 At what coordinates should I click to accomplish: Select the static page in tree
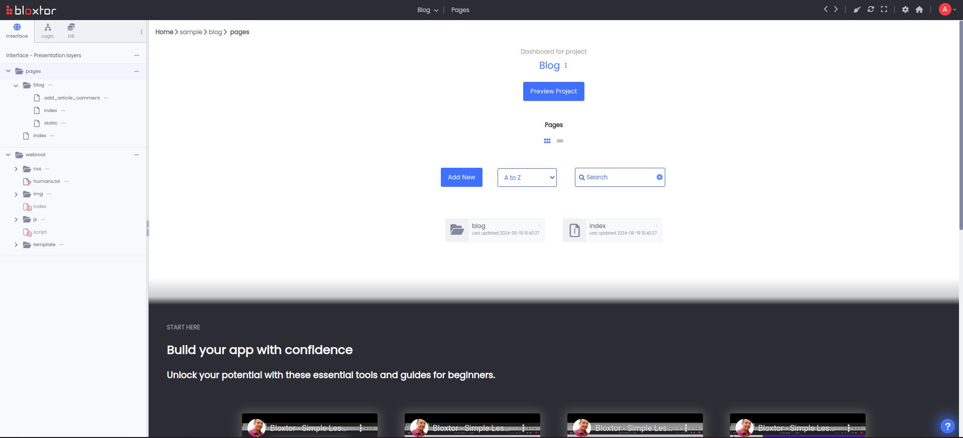(x=51, y=123)
